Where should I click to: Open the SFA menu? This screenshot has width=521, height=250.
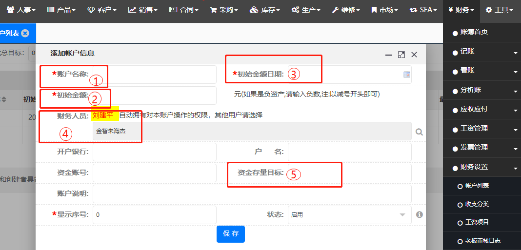pyautogui.click(x=423, y=10)
